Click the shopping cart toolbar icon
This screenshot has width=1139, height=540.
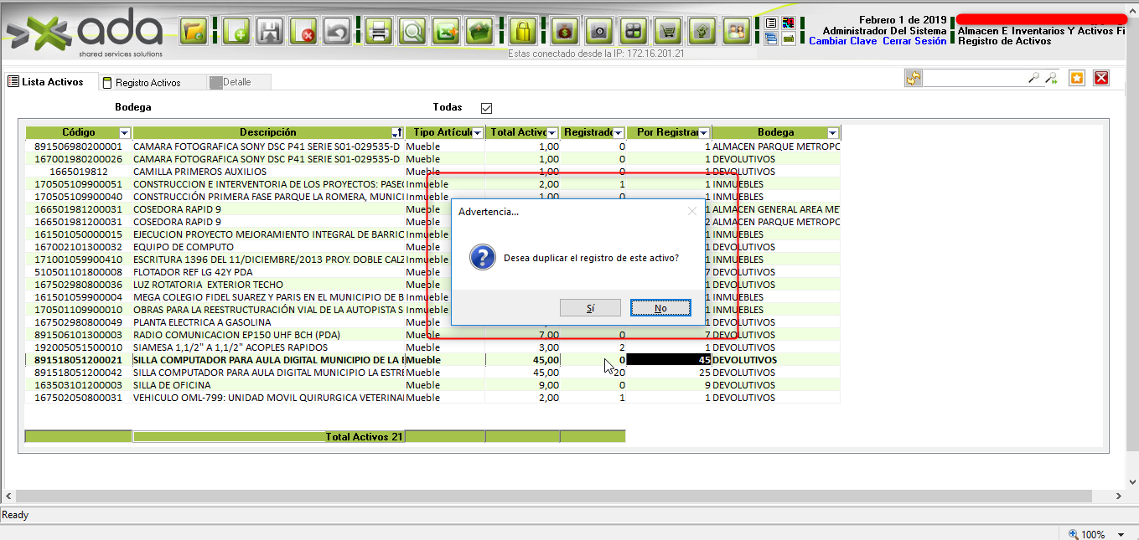(x=667, y=33)
